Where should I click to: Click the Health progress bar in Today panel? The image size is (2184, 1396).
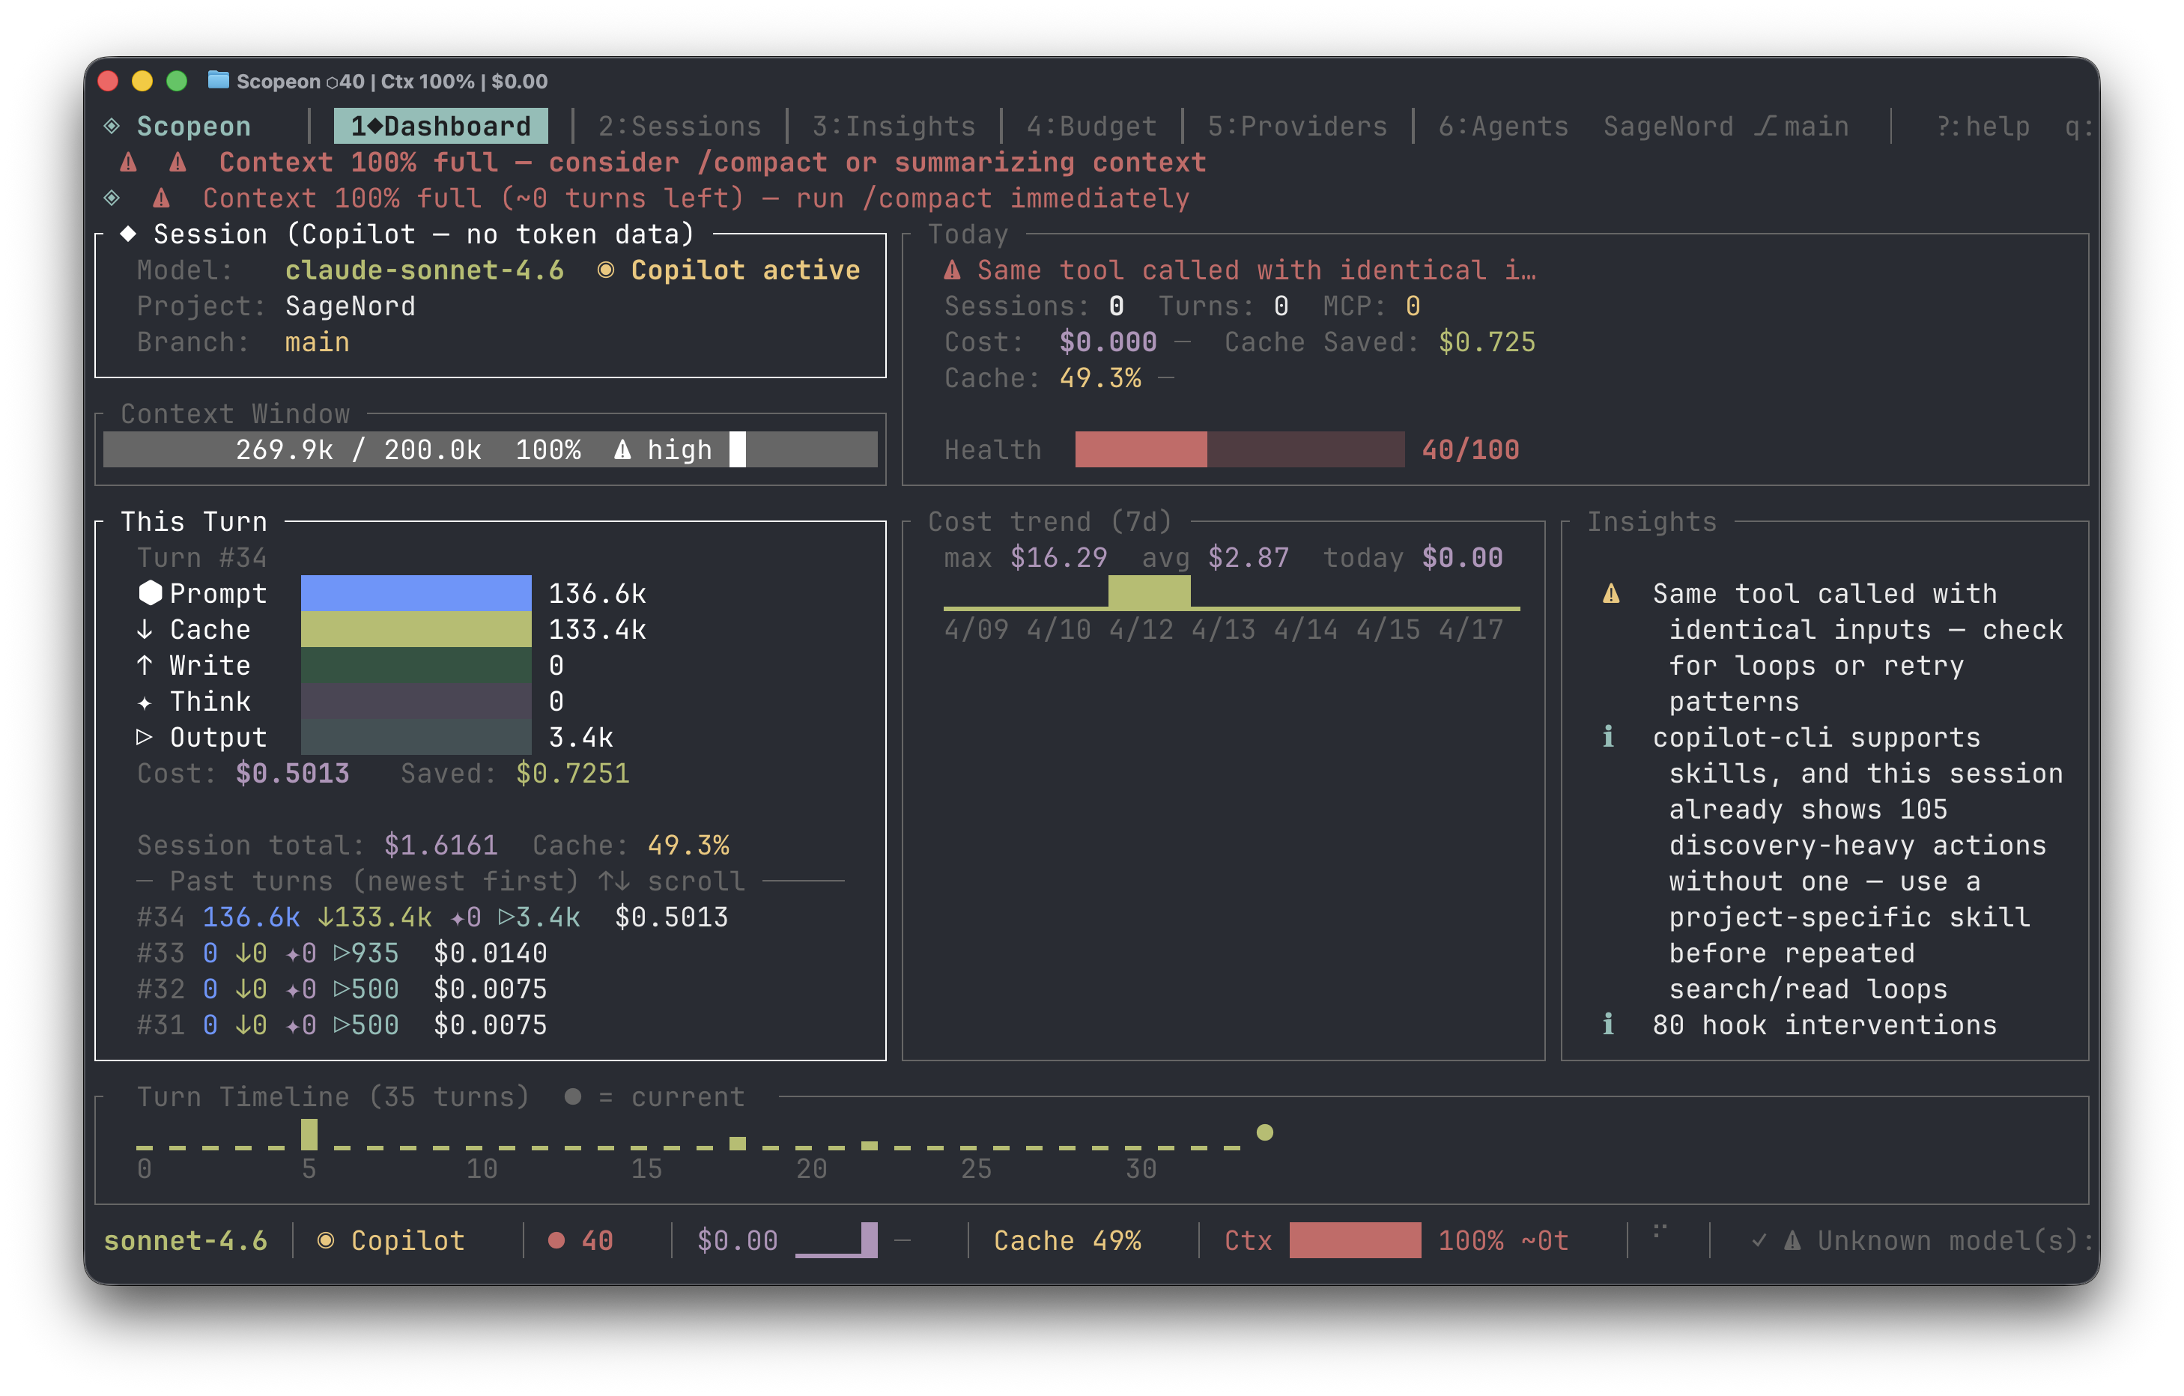point(1238,449)
